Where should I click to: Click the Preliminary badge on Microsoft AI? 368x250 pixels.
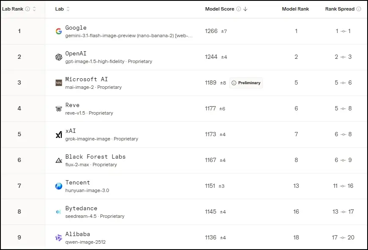coord(246,83)
